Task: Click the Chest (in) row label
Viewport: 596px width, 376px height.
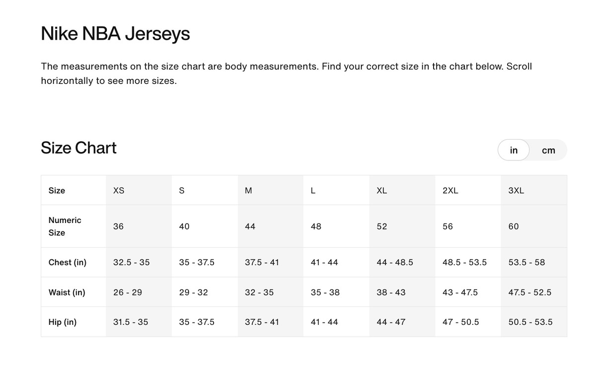Action: pos(68,262)
